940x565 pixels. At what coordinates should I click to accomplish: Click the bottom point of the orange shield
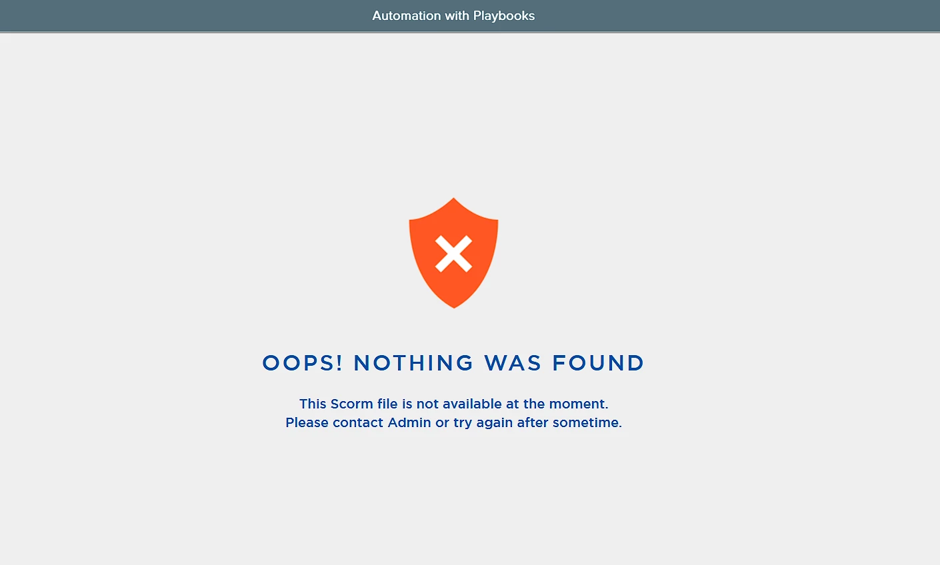tap(453, 306)
